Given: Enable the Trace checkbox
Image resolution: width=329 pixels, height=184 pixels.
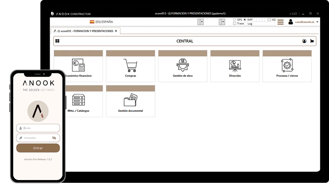Looking at the screenshot, I should pos(235,24).
